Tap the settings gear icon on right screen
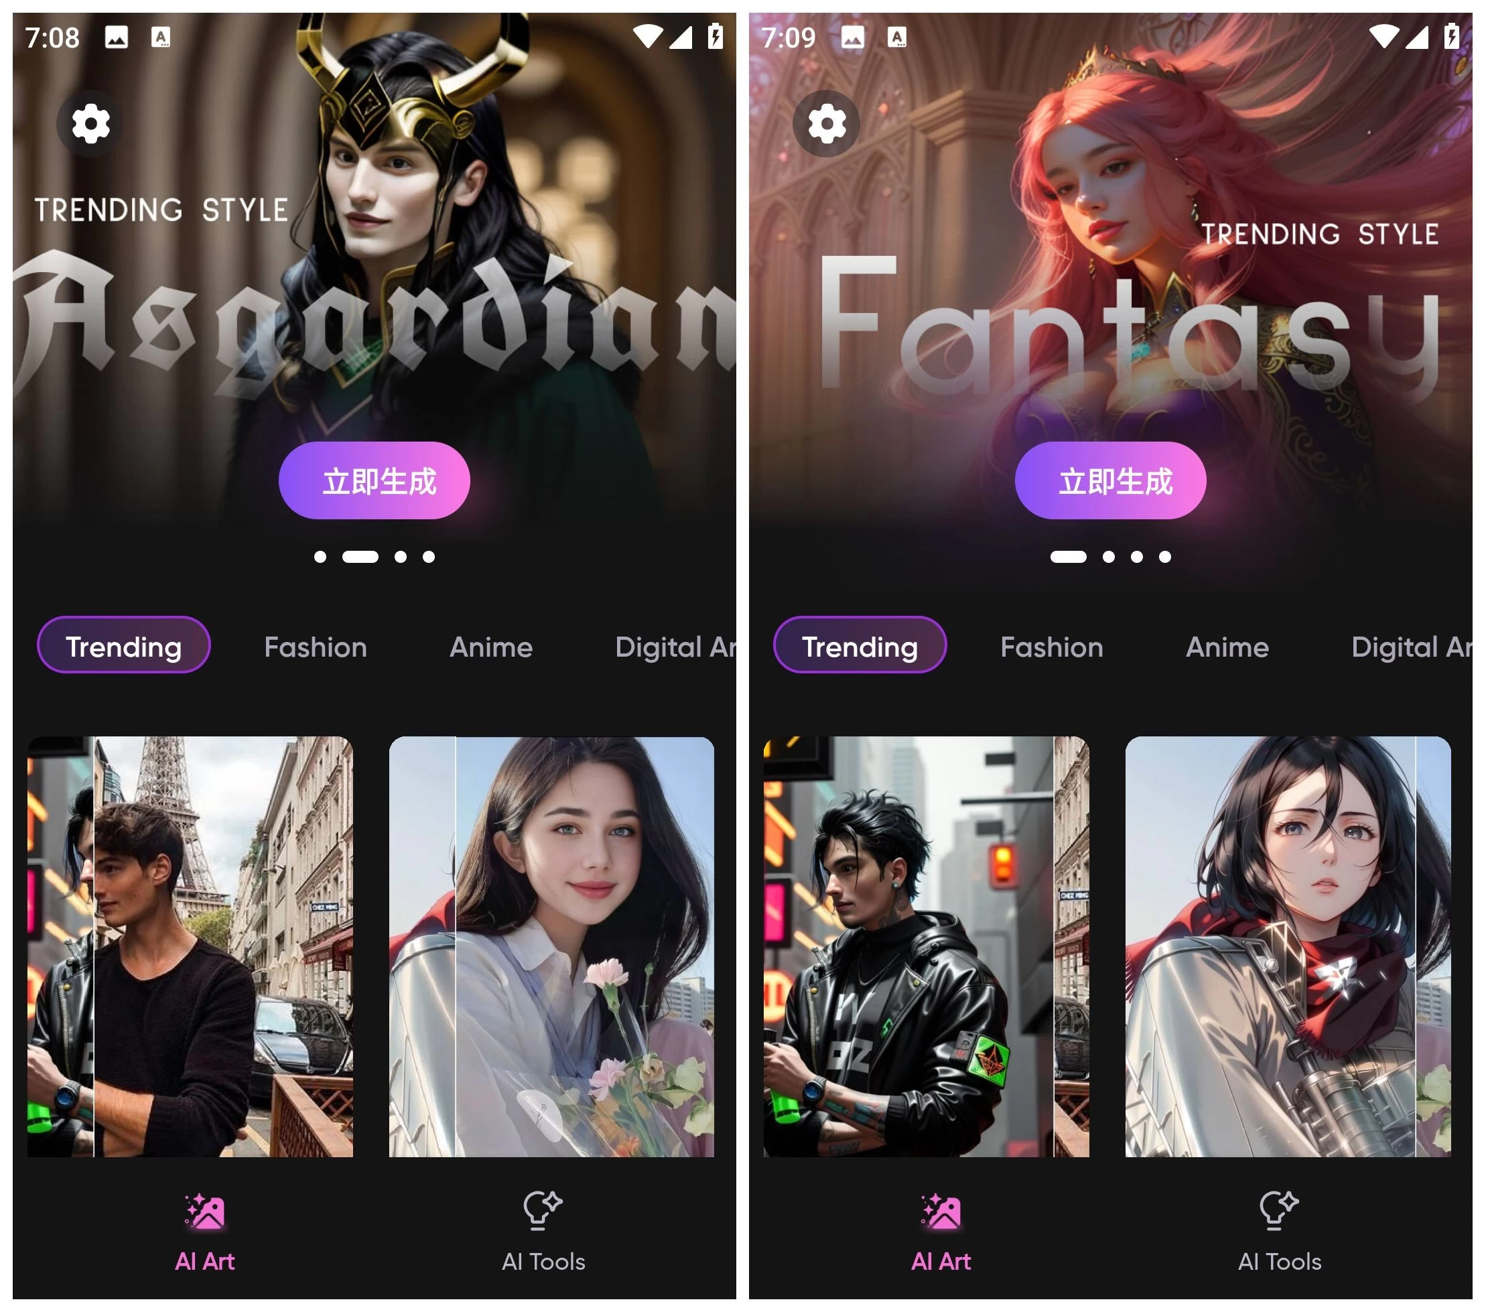 828,123
